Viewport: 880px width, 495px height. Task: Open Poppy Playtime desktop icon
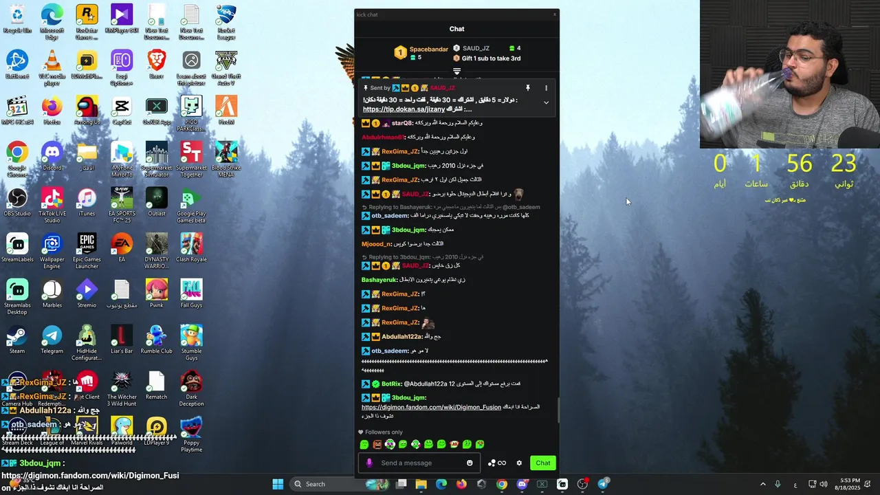point(191,434)
